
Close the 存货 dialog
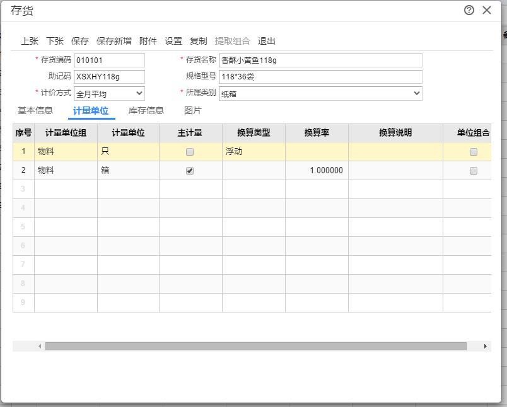[x=487, y=10]
